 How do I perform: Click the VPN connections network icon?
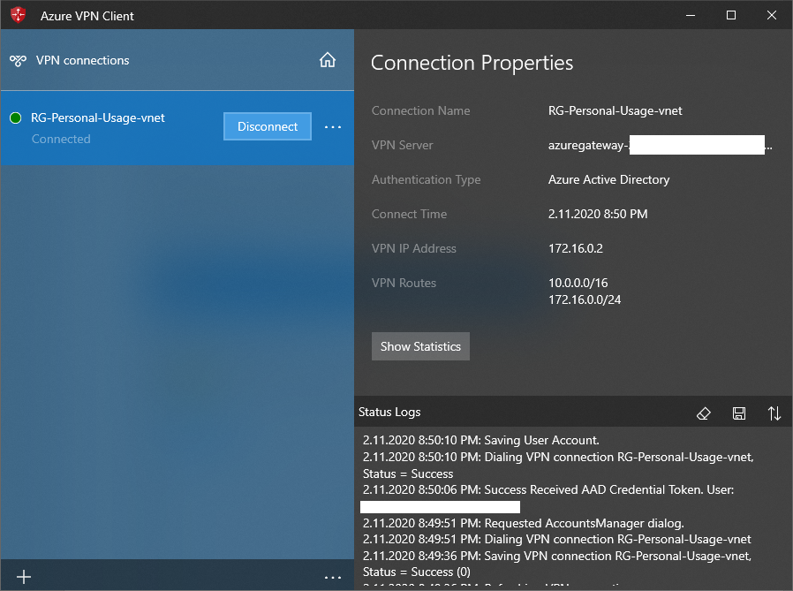point(18,61)
